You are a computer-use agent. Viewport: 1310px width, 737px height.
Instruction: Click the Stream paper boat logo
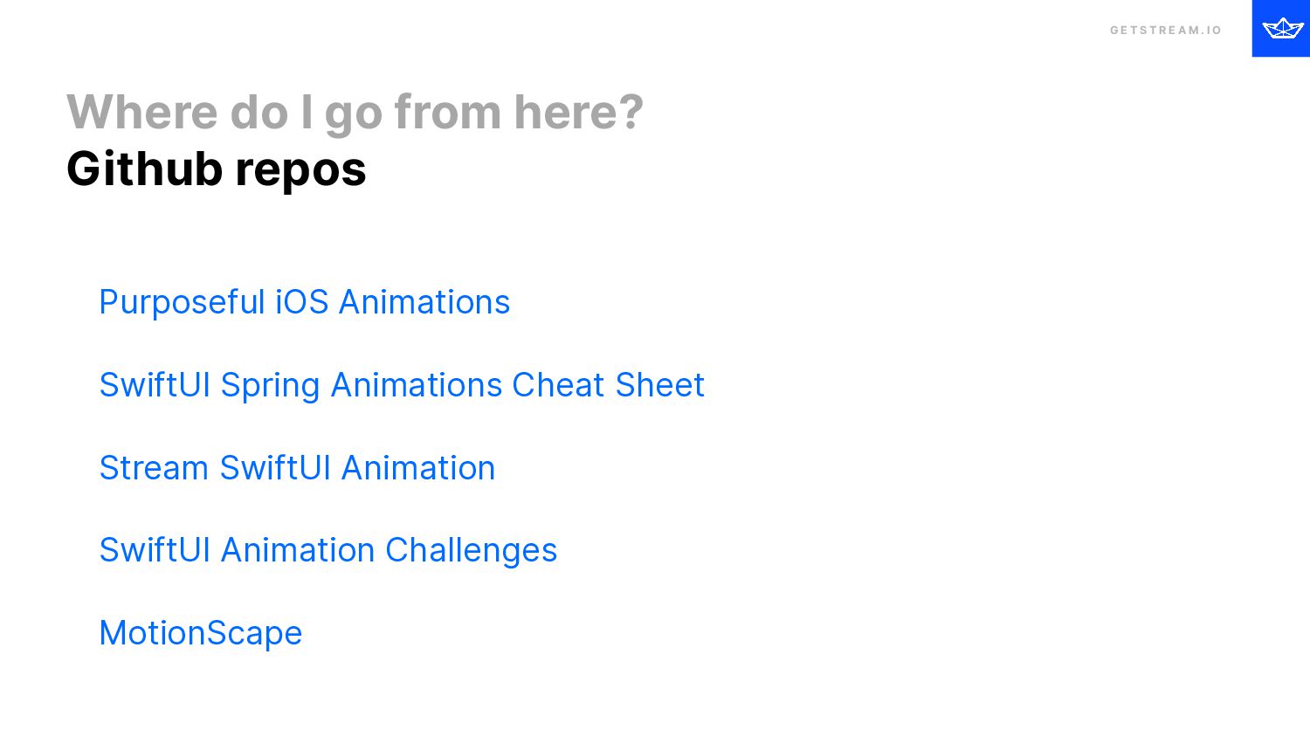pyautogui.click(x=1281, y=29)
